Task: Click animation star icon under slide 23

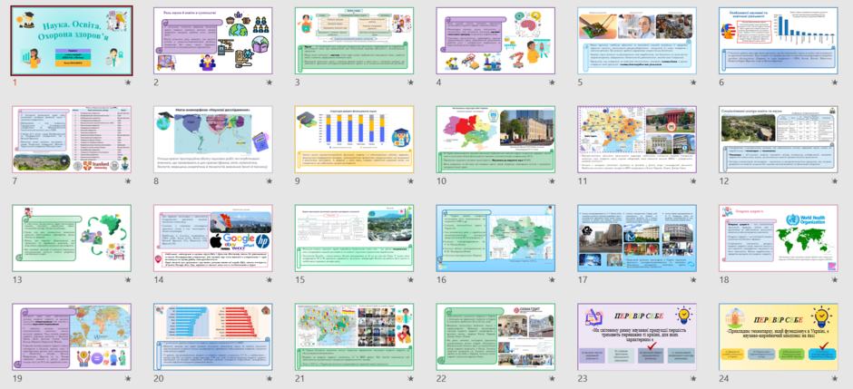Action: pyautogui.click(x=693, y=379)
